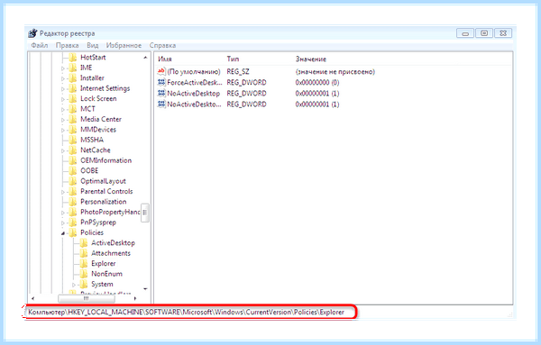Click REG_SZ type cell

(x=238, y=72)
